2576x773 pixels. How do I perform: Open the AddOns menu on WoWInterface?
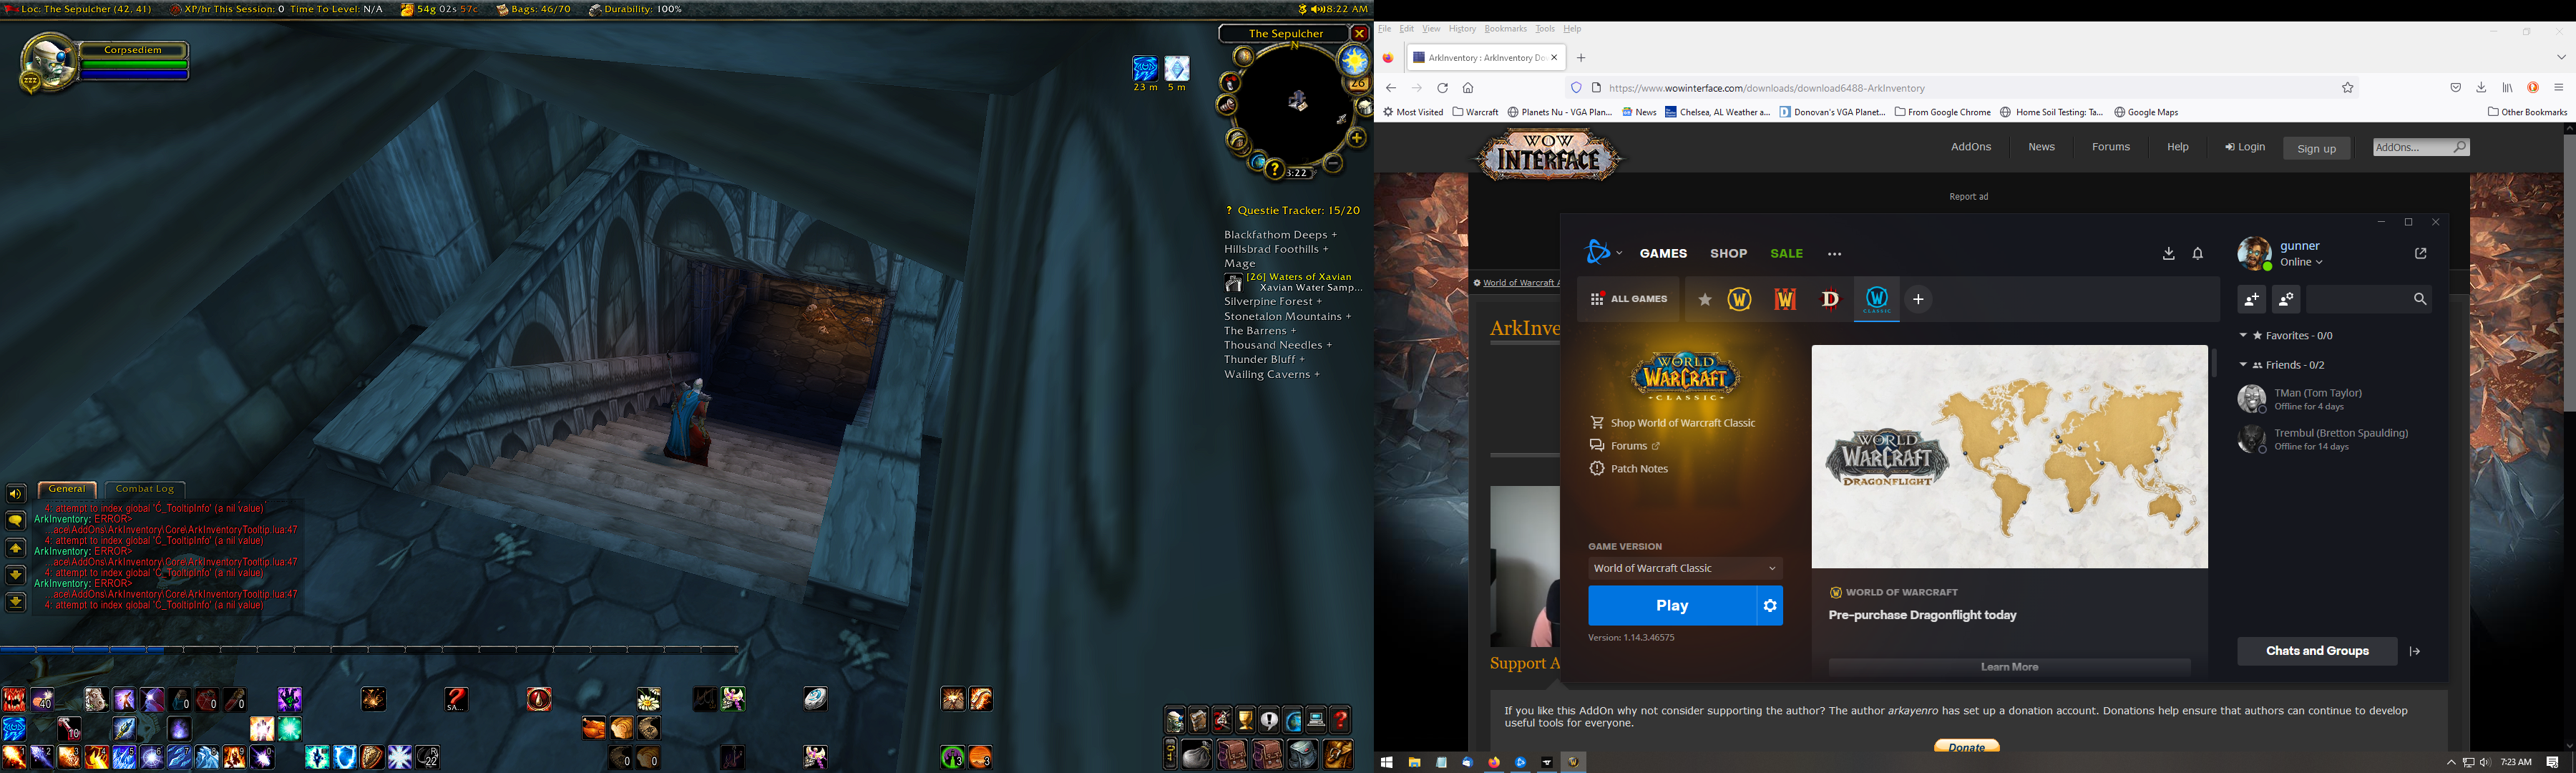point(1971,147)
